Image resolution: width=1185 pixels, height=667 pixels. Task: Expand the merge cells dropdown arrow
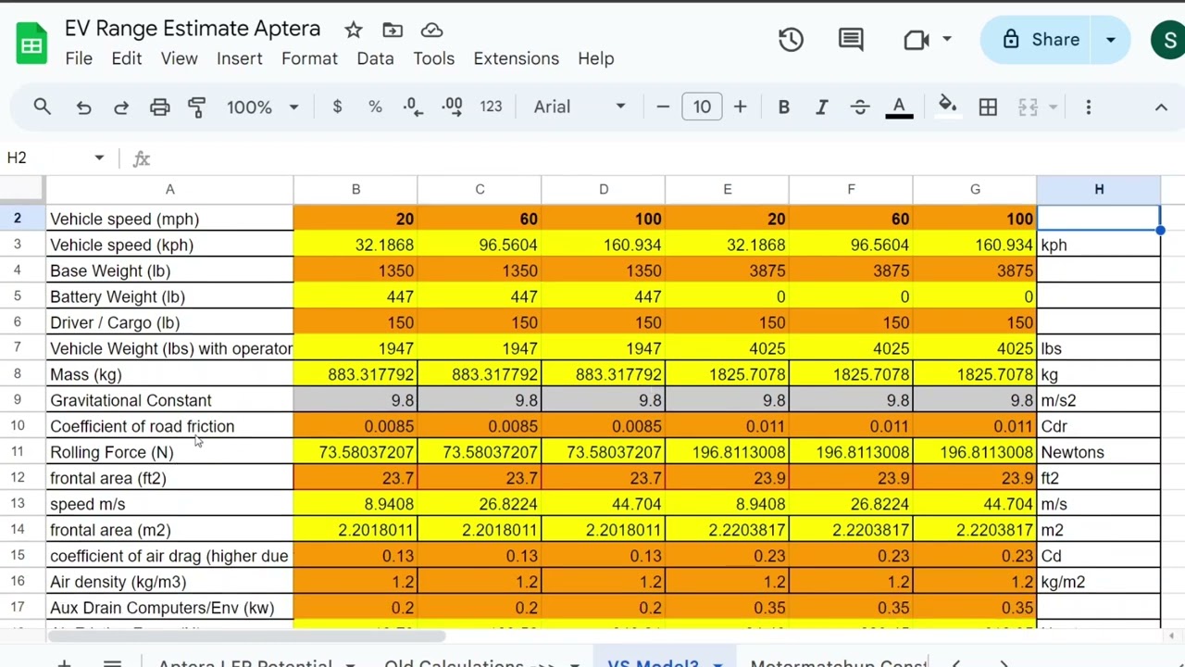tap(1053, 107)
